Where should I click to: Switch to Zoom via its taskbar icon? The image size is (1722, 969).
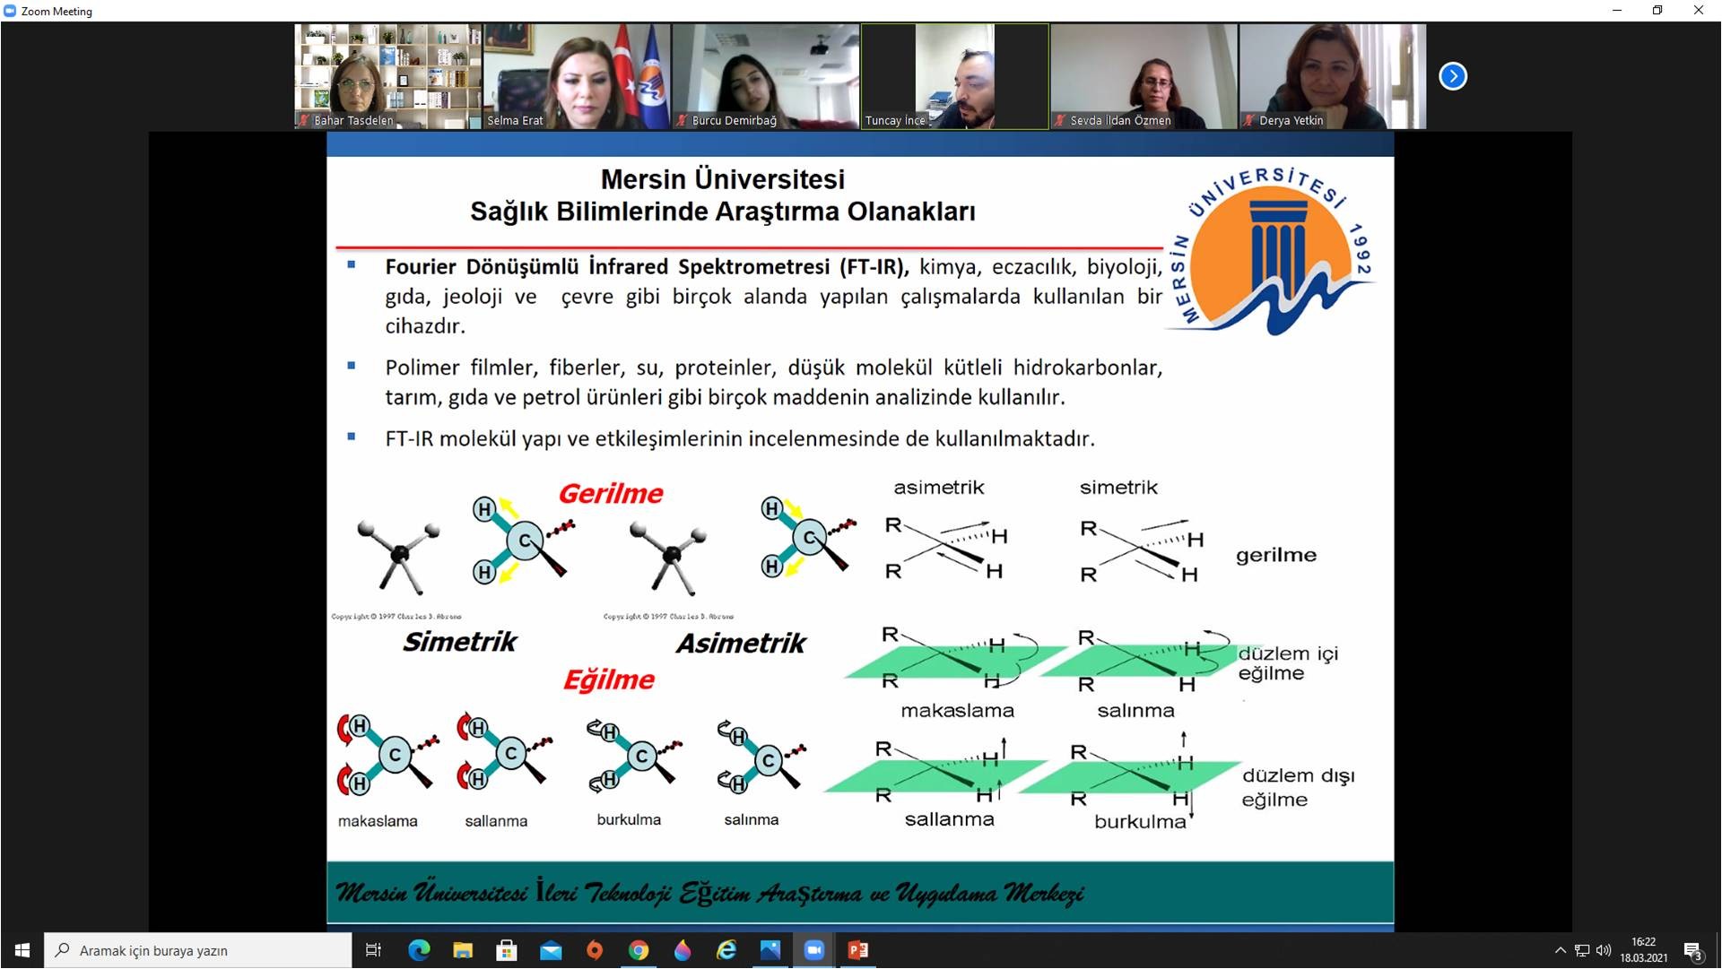814,950
